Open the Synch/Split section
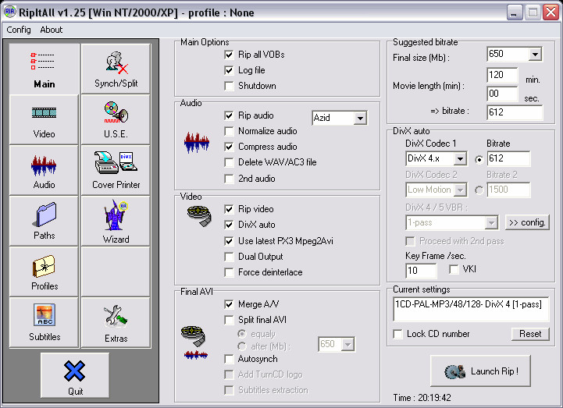The height and width of the screenshot is (408, 563). (x=116, y=69)
